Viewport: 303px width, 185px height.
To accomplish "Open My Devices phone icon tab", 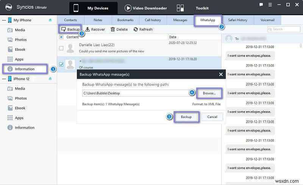I will tap(76, 8).
